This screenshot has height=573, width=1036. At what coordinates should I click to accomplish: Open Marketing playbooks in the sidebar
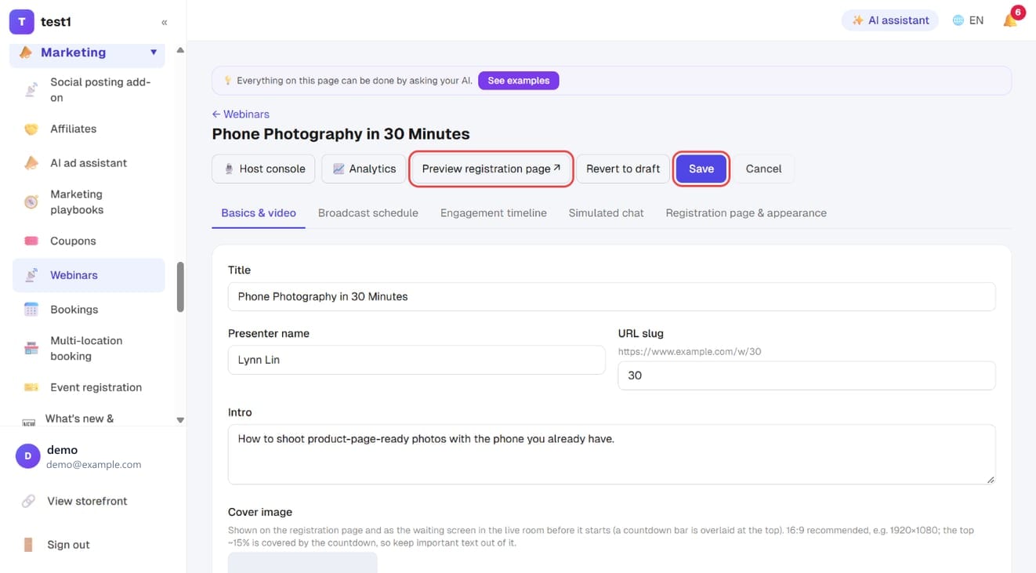coord(89,202)
